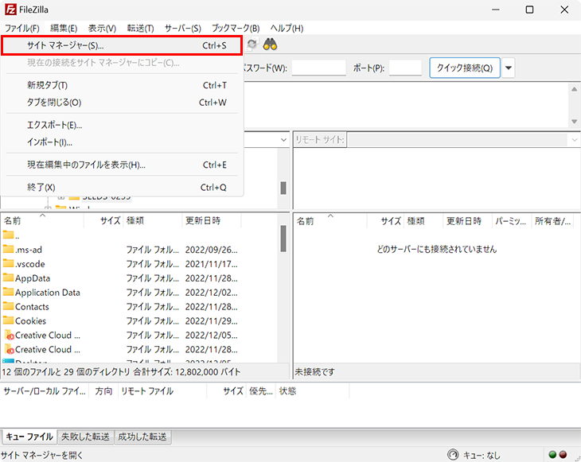Click the parent directory '..' folder icon
The height and width of the screenshot is (462, 581).
8,235
